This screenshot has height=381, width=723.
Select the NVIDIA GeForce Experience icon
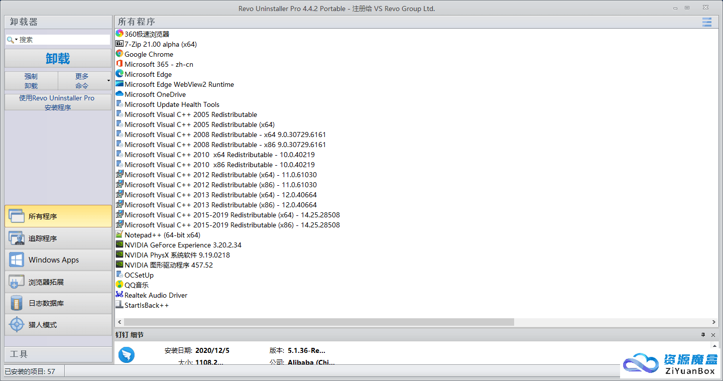[120, 244]
